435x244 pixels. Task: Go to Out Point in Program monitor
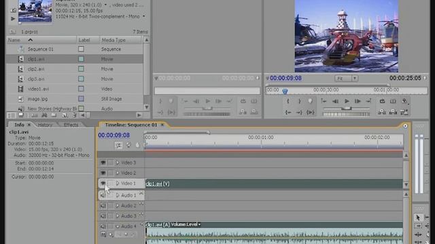[299, 113]
